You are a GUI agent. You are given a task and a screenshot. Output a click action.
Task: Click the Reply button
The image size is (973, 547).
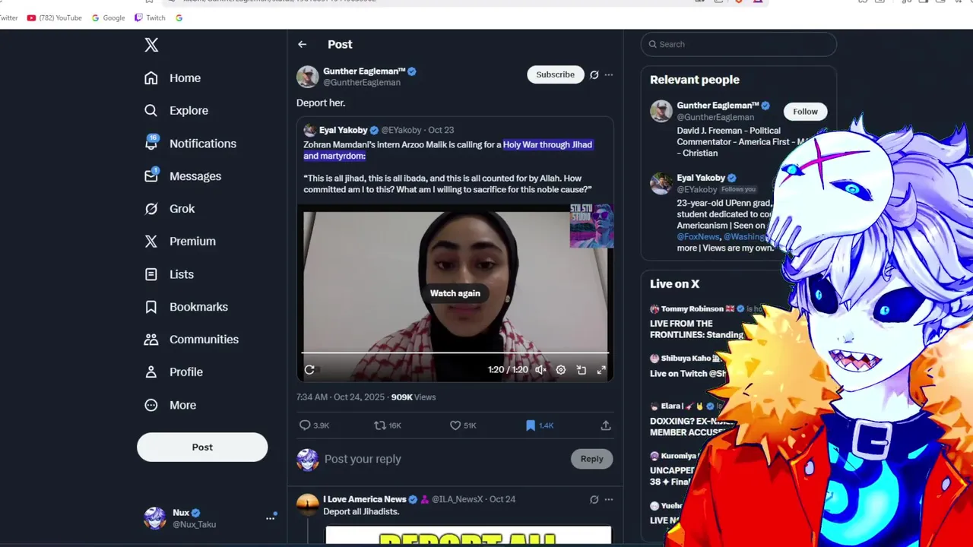click(x=592, y=459)
